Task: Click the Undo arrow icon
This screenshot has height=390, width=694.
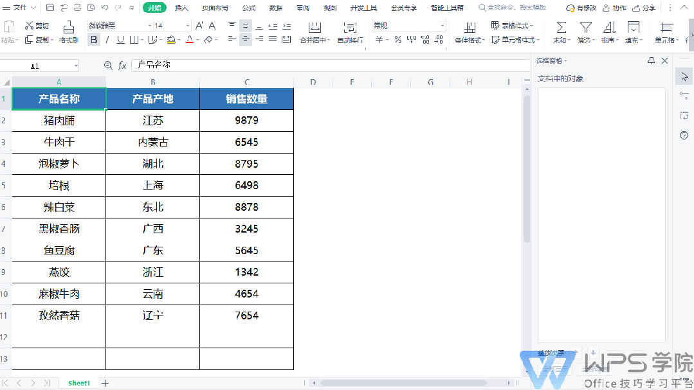Action: pos(105,8)
